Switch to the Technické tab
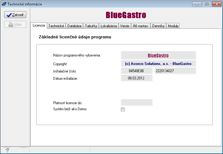The height and width of the screenshot is (154, 223). pyautogui.click(x=56, y=26)
